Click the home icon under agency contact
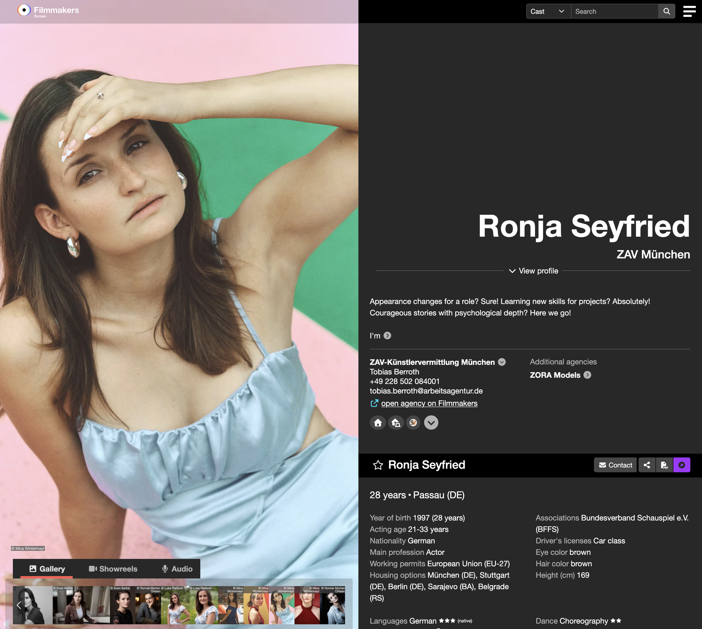Viewport: 702px width, 629px height. coord(378,423)
